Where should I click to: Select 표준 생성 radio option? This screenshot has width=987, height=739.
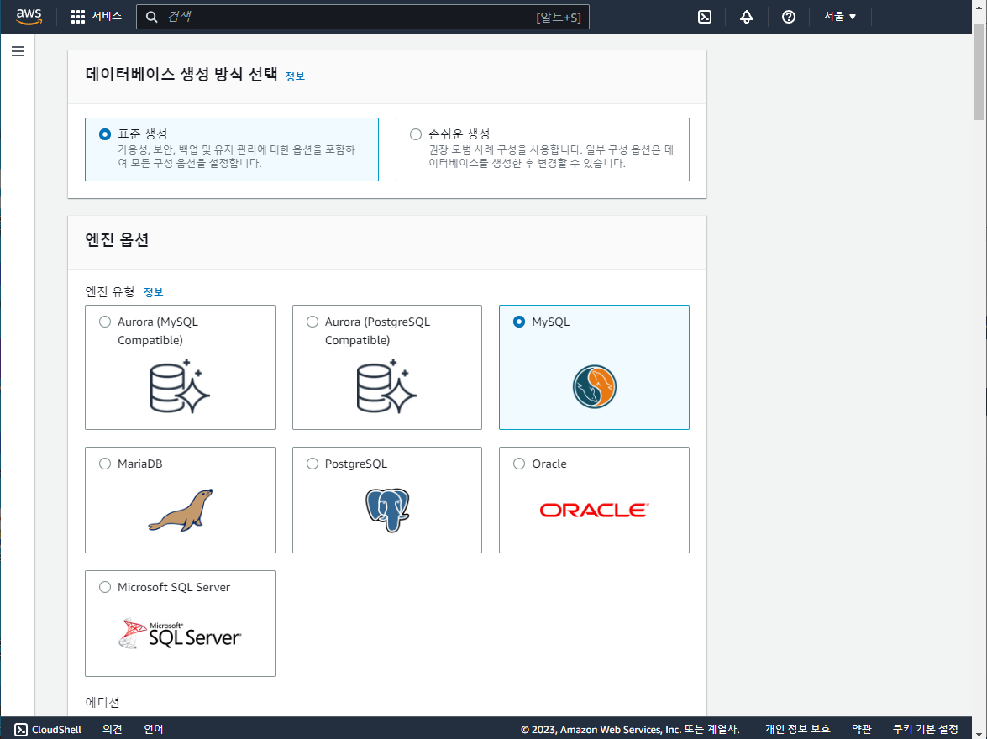[x=105, y=134]
